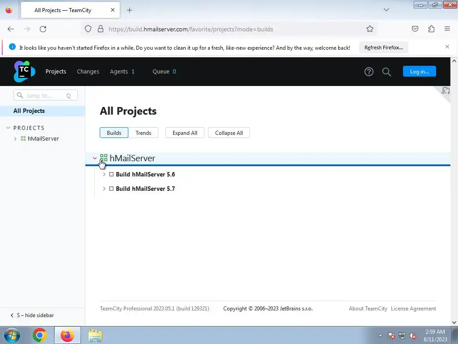Collapse the PROJECTS sidebar section
This screenshot has width=458, height=344.
pos(8,128)
